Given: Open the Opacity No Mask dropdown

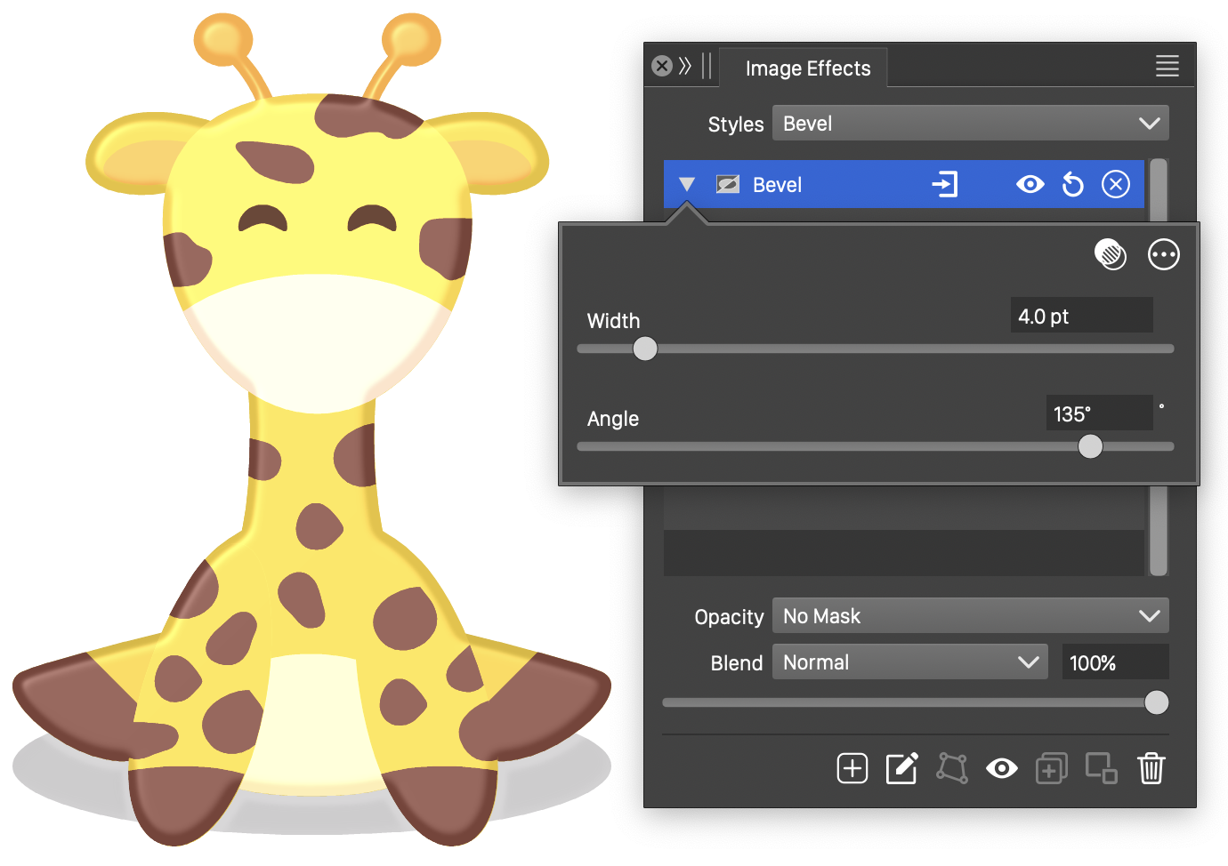Looking at the screenshot, I should point(970,616).
